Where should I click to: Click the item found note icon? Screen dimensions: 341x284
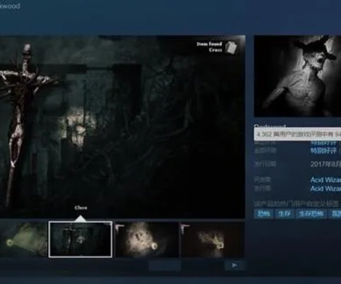[x=230, y=47]
